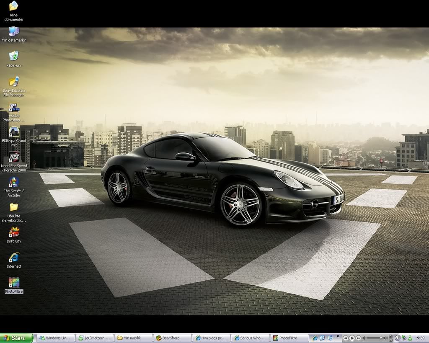Screen dimensions: 429x343
Task: Open the Drift City shortcut
Action: [x=14, y=232]
